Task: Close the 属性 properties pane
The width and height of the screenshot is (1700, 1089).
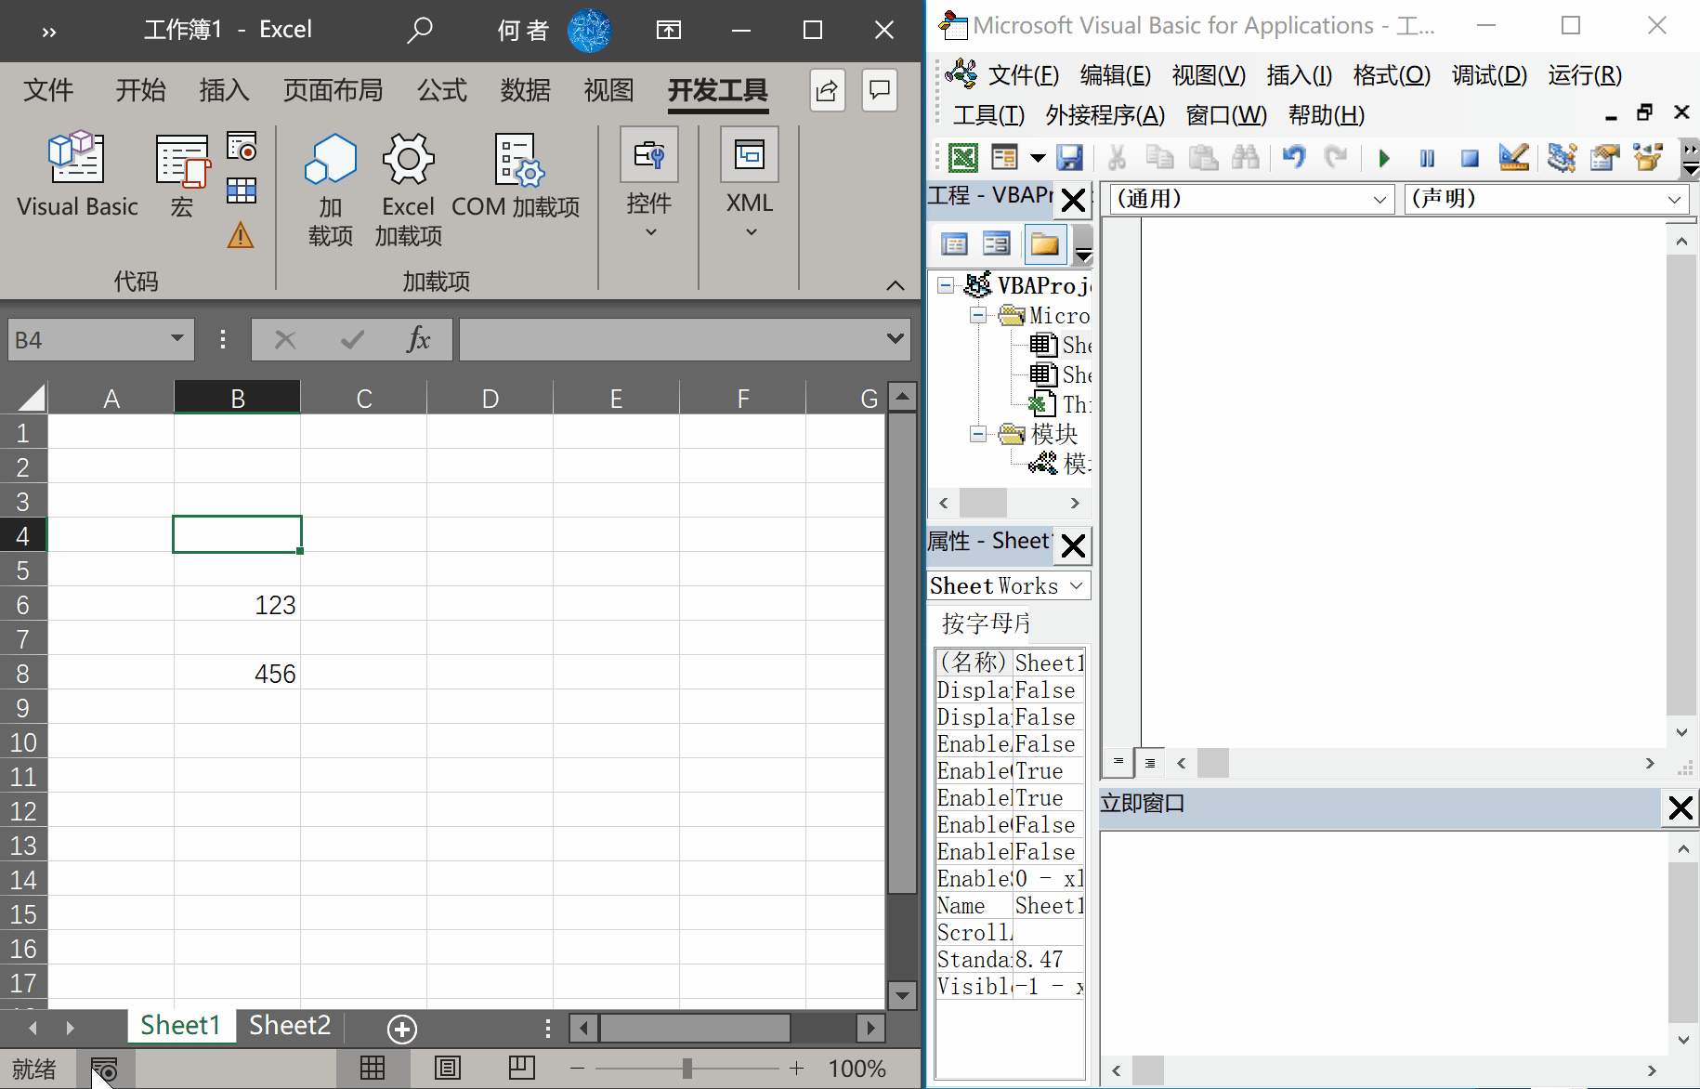Action: tap(1073, 546)
